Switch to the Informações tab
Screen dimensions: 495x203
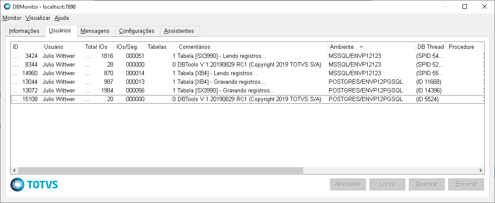24,31
